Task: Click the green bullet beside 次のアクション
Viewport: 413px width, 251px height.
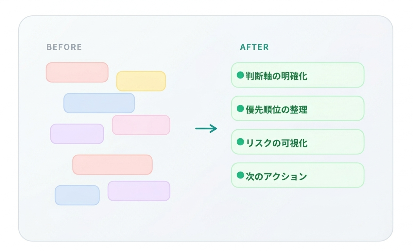Action: (x=240, y=175)
